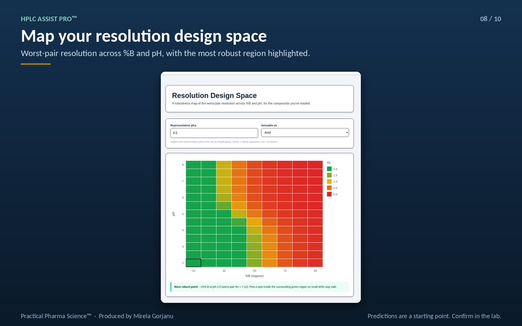Viewport: 522px width, 326px height.
Task: Click the Resolution Design Space heading
Action: [x=214, y=96]
